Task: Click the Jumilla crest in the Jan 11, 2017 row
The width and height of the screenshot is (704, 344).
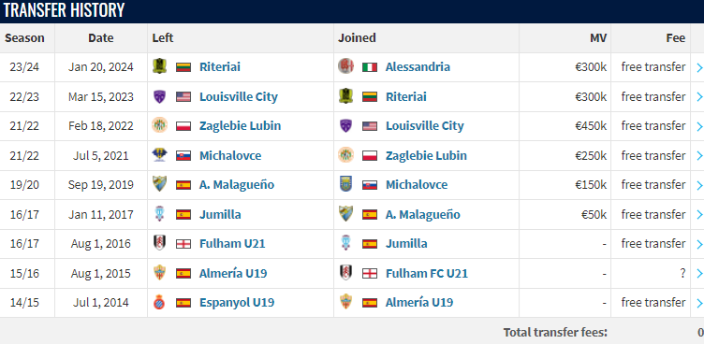Action: 159,214
